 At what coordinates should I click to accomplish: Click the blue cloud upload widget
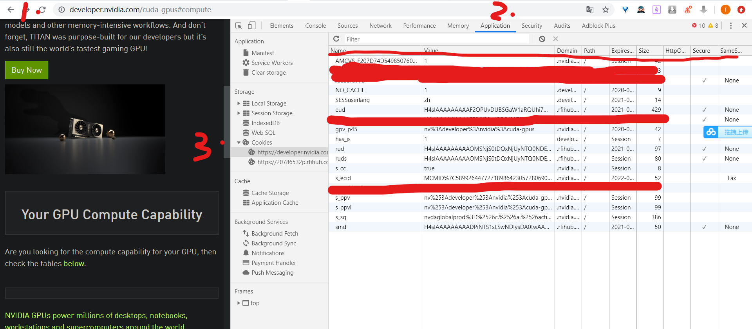point(728,132)
